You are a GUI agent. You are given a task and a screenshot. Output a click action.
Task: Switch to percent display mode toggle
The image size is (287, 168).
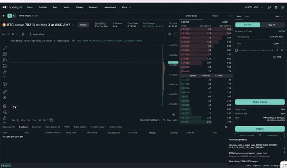point(14,16)
